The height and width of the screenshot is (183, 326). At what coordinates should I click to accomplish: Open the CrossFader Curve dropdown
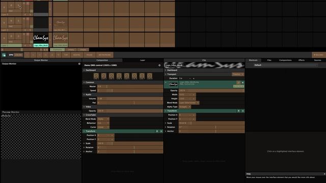[103, 127]
